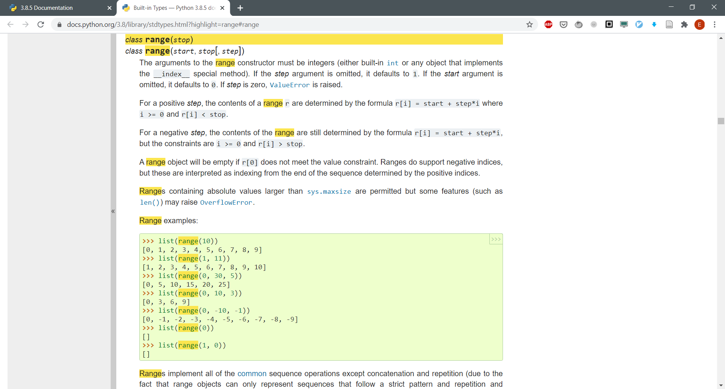The height and width of the screenshot is (389, 725).
Task: Go forward to the next page
Action: pyautogui.click(x=26, y=25)
